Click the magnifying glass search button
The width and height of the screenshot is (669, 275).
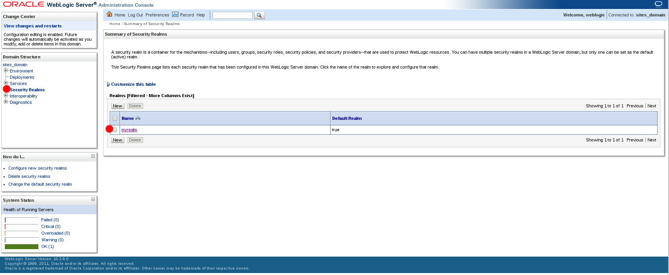(x=260, y=15)
